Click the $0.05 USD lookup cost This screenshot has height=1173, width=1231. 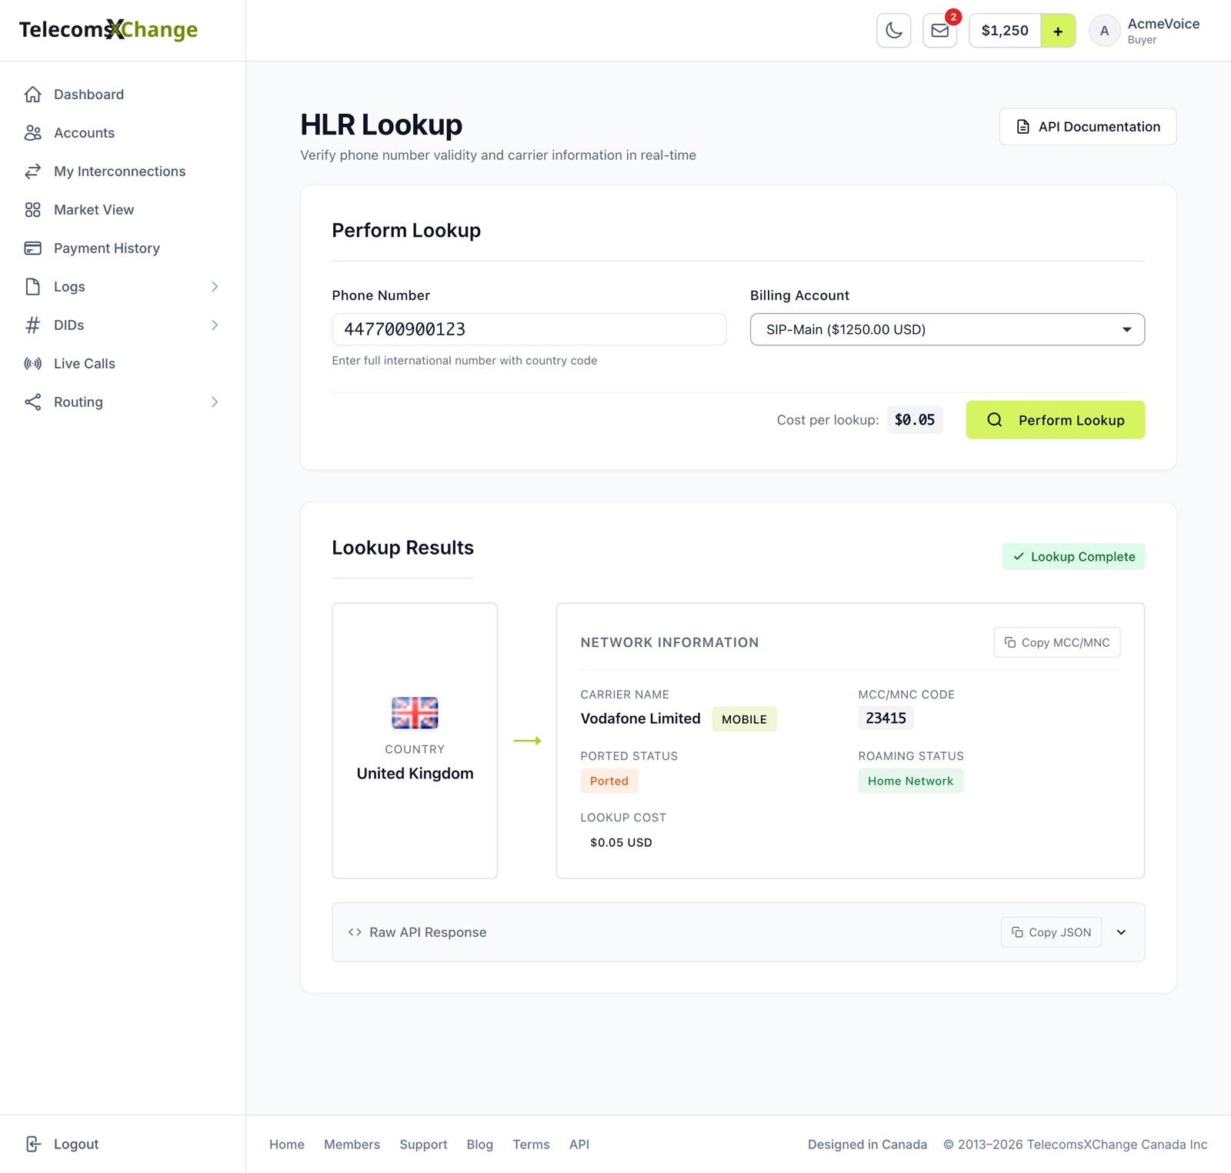(x=621, y=842)
